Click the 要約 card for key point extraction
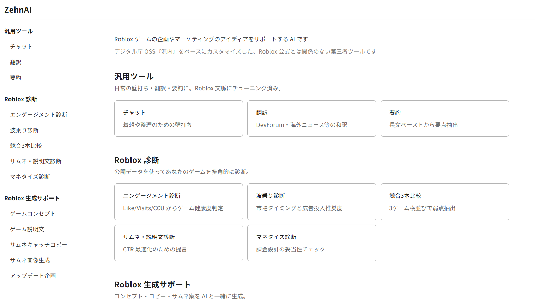Viewport: 535px width, 304px height. coord(445,118)
